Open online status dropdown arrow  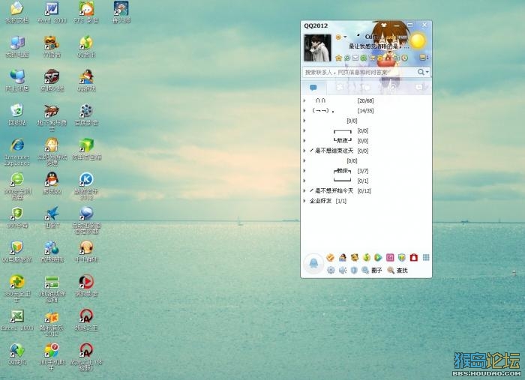click(x=345, y=37)
